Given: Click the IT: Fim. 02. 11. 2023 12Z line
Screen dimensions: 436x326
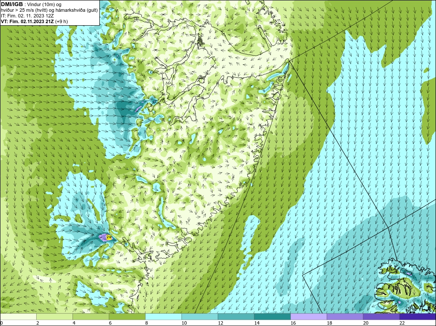Looking at the screenshot, I should coord(27,16).
